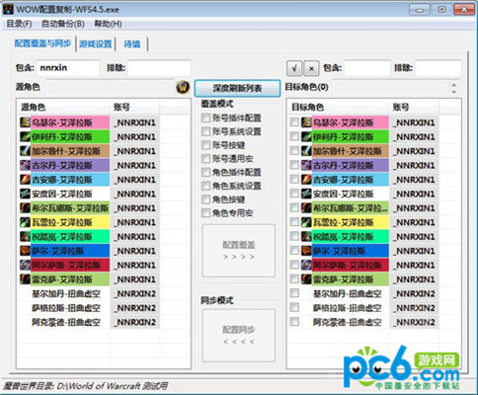The height and width of the screenshot is (395, 478).
Task: Click the class icon beside 安度因-艾泽拉斯 in source list
Action: point(25,194)
